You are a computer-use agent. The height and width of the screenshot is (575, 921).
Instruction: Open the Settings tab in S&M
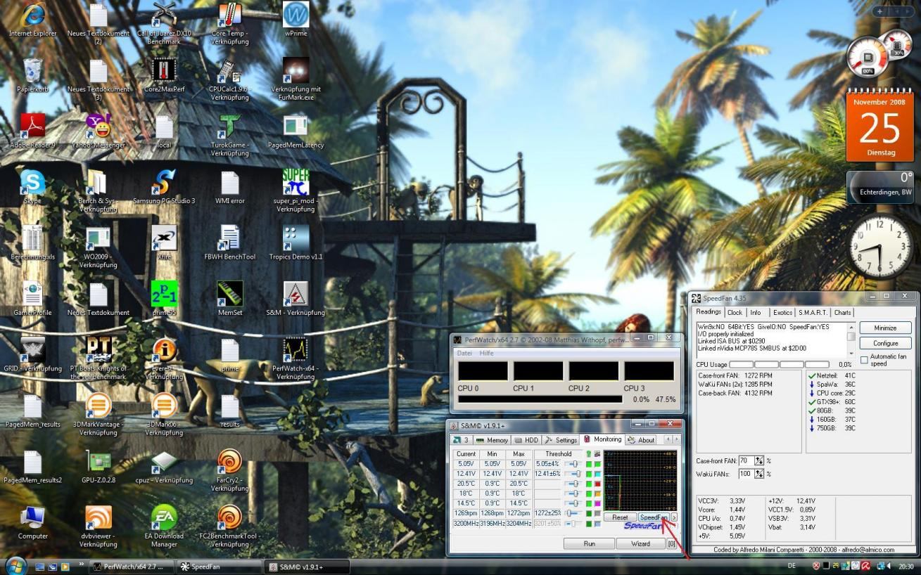tap(561, 440)
